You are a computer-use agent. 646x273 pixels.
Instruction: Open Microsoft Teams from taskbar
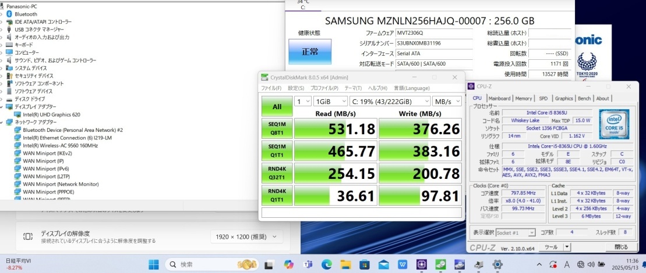[x=308, y=264]
